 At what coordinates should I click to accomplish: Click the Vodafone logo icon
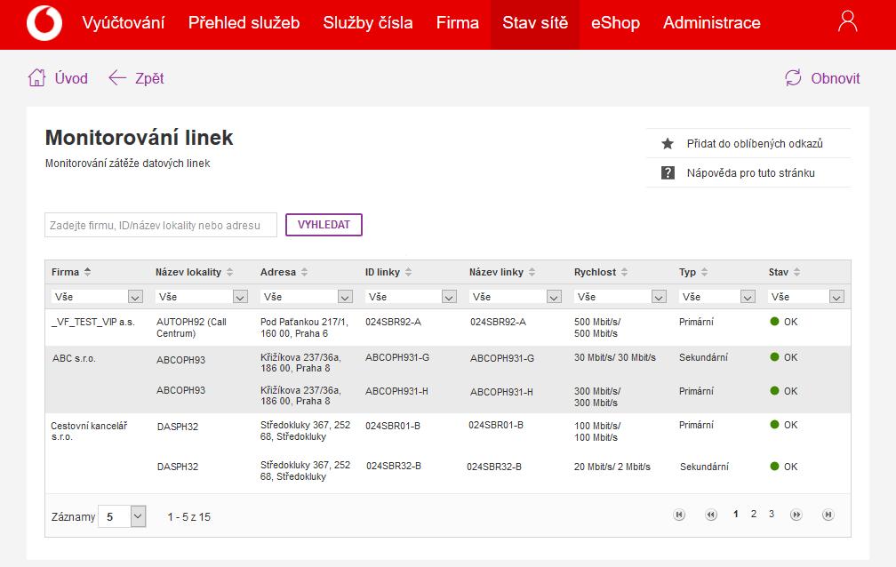[x=44, y=23]
